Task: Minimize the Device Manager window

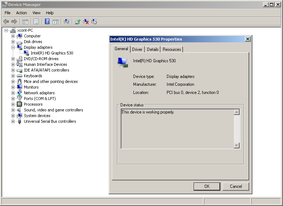Action: (265, 5)
